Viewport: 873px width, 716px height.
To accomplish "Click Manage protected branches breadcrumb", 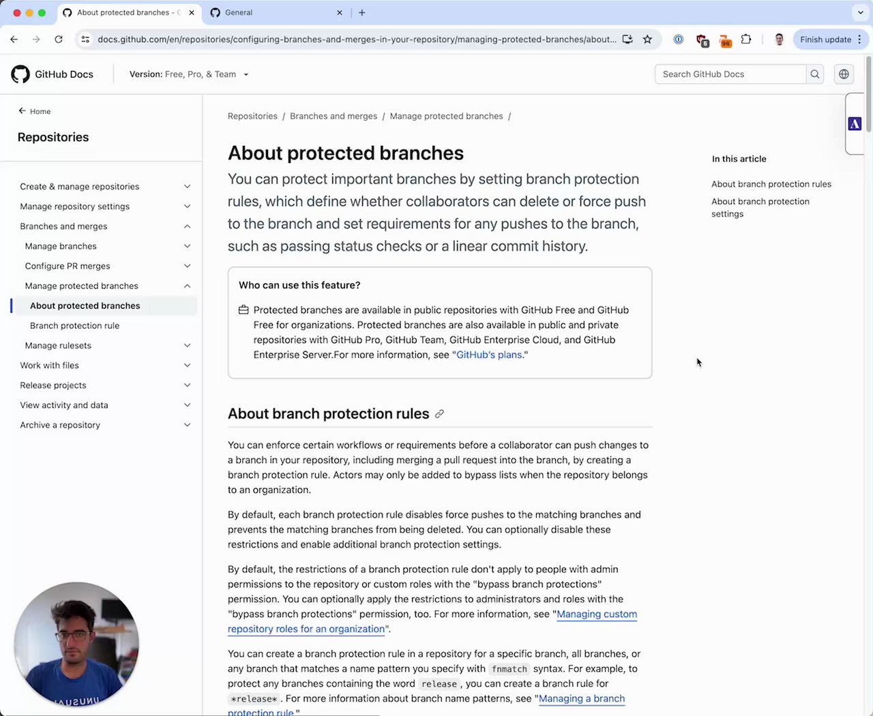I will pyautogui.click(x=446, y=116).
